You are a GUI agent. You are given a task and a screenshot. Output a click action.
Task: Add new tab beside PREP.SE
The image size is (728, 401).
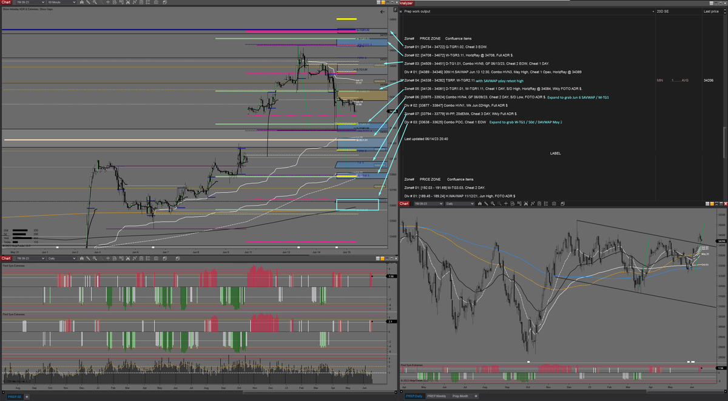(x=27, y=396)
